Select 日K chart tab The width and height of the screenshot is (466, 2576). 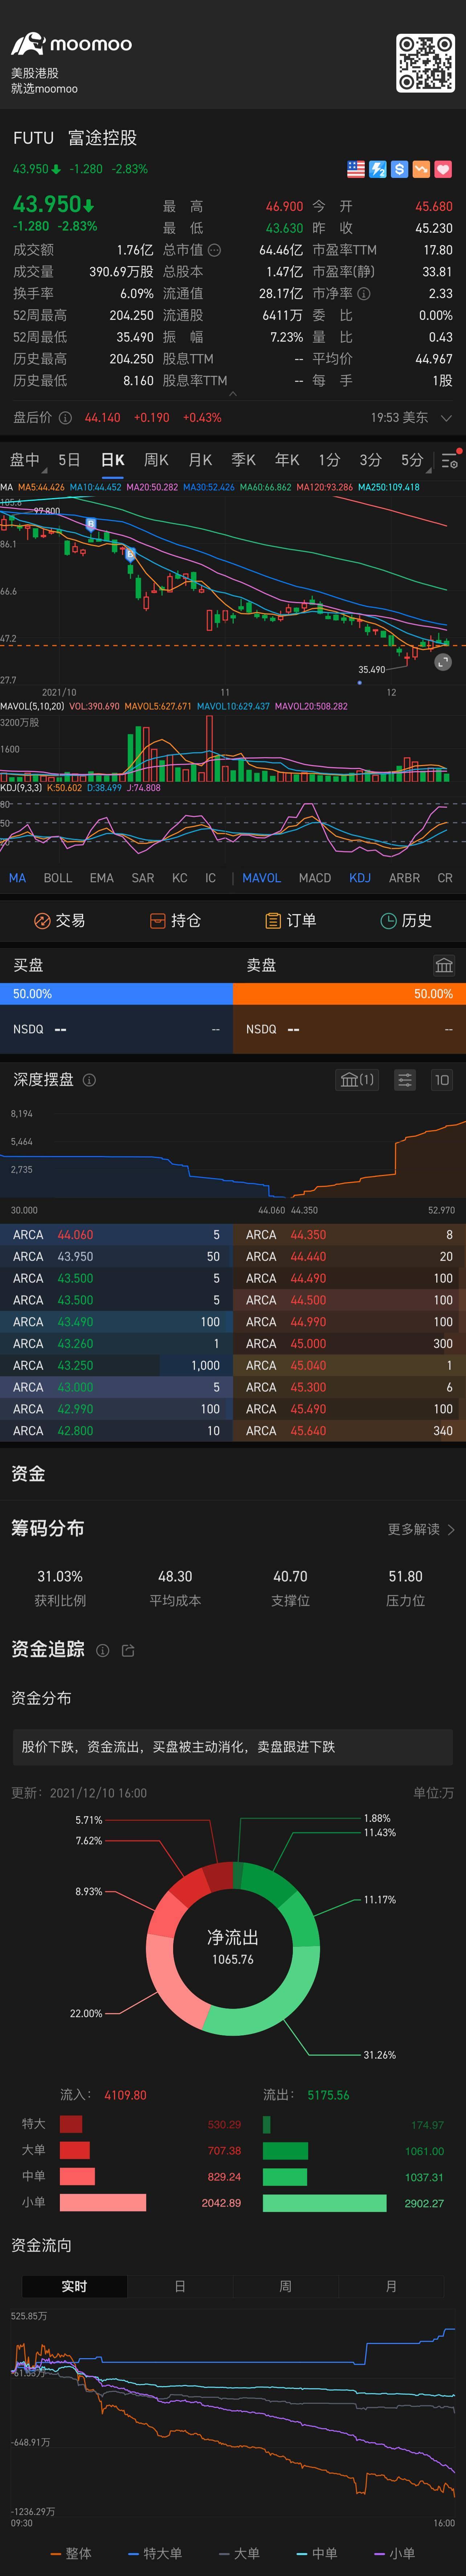point(113,460)
